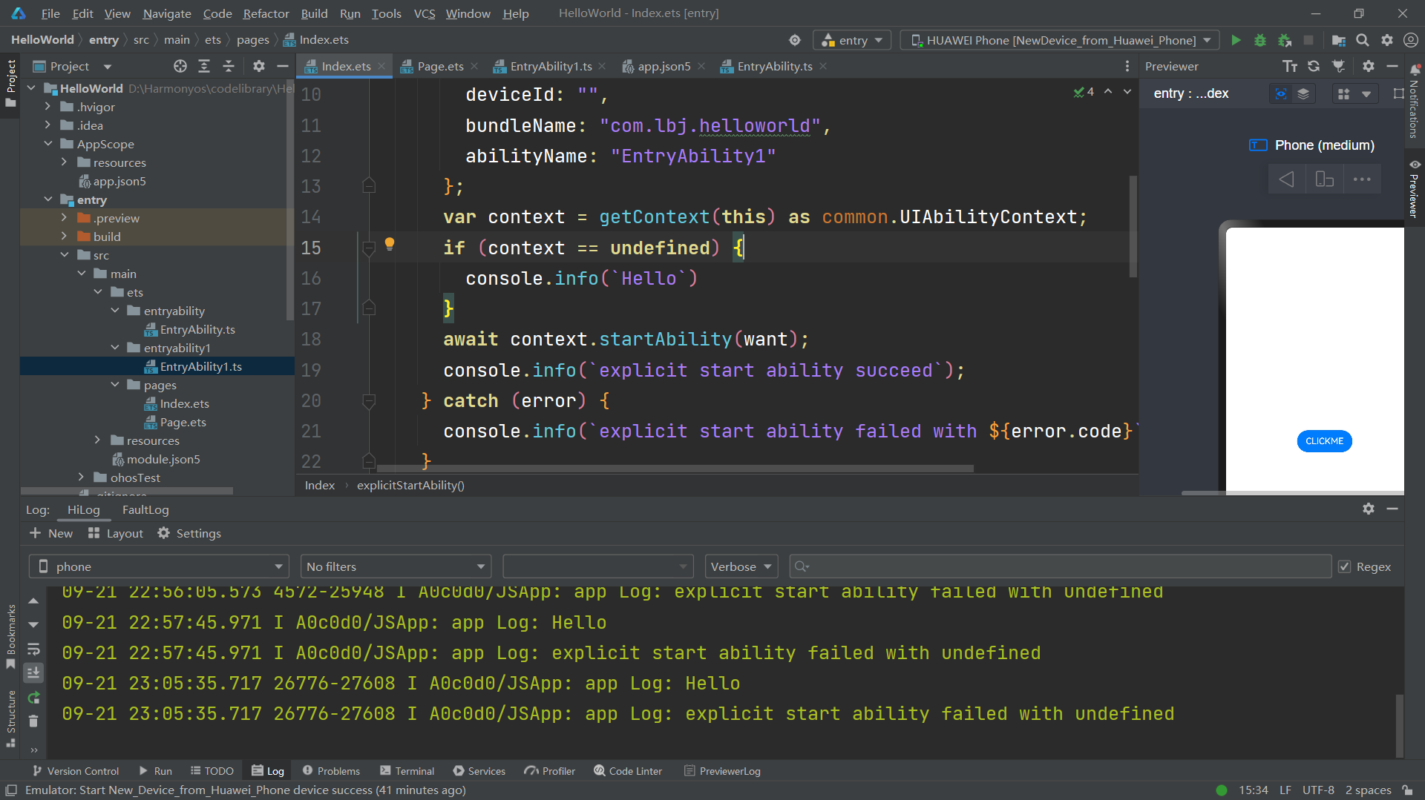1425x800 pixels.
Task: Click the New button in the log toolbar
Action: [x=51, y=534]
